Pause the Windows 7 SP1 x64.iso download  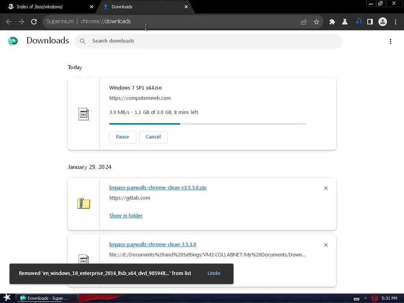[x=122, y=137]
